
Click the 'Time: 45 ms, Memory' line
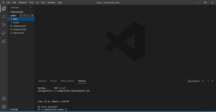click(x=53, y=102)
